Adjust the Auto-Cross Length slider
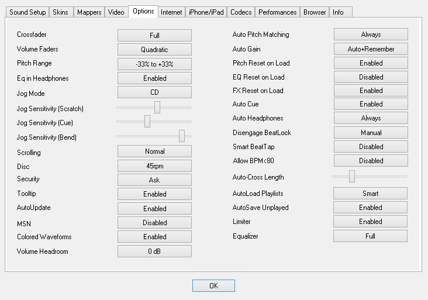 (x=352, y=177)
